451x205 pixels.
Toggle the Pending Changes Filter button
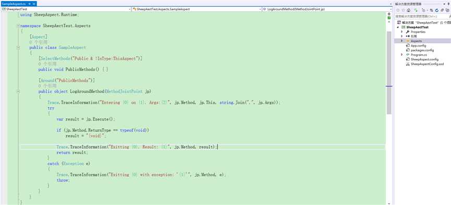click(x=424, y=10)
